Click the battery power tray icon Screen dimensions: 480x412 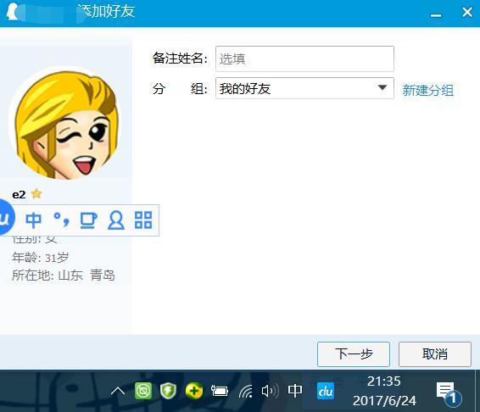[220, 391]
